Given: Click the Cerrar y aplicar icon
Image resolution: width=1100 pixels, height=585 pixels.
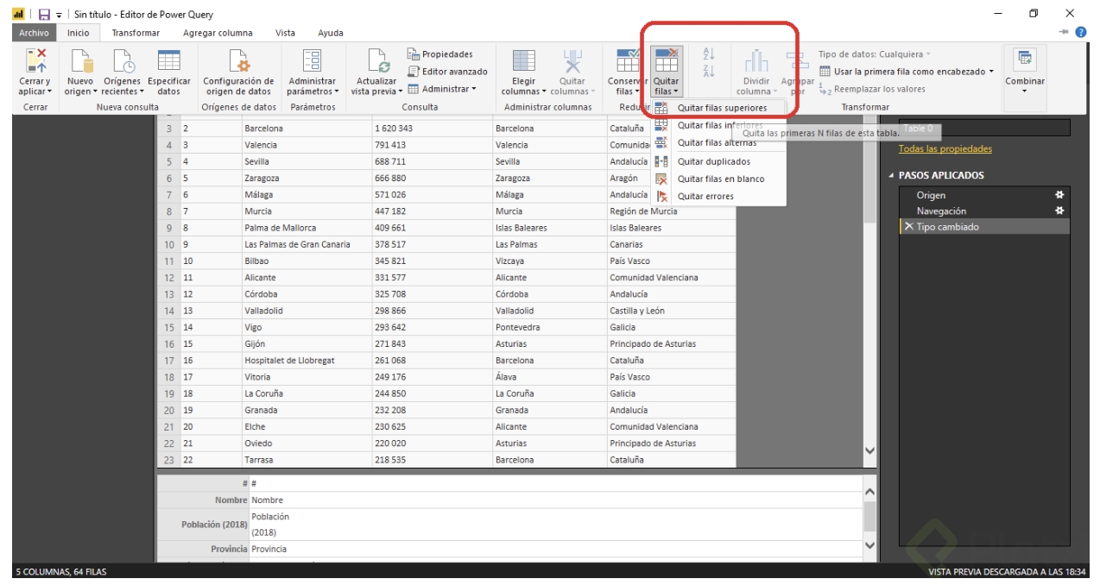Looking at the screenshot, I should (x=35, y=60).
